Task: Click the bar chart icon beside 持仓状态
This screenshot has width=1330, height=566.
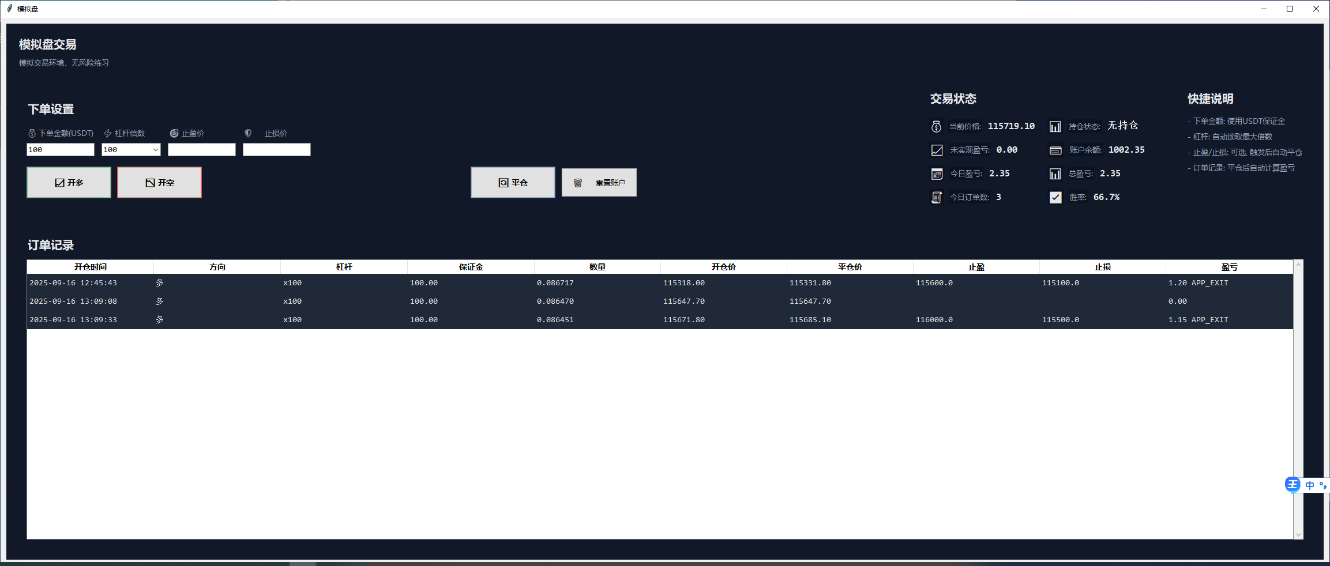Action: pyautogui.click(x=1055, y=126)
